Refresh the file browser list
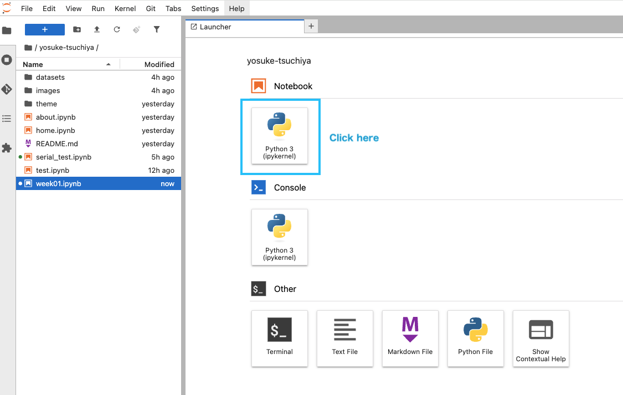The height and width of the screenshot is (395, 623). [117, 29]
